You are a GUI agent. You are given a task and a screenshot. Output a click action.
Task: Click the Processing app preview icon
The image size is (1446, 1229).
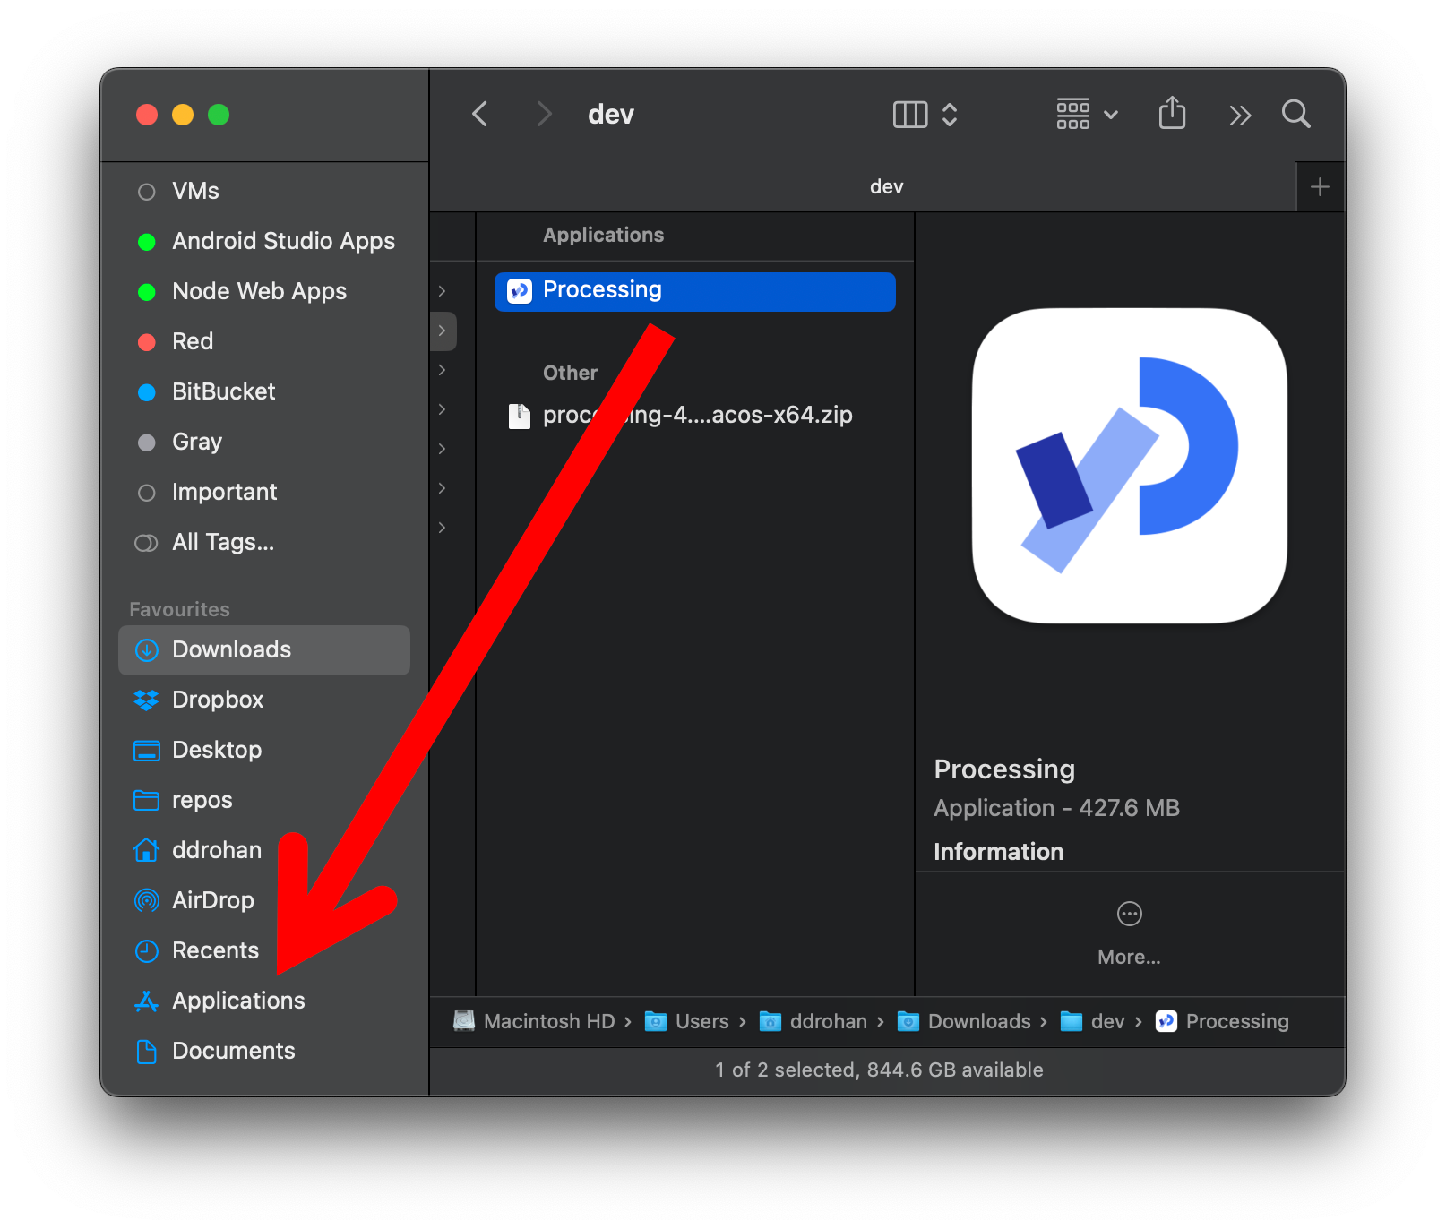coord(1129,466)
